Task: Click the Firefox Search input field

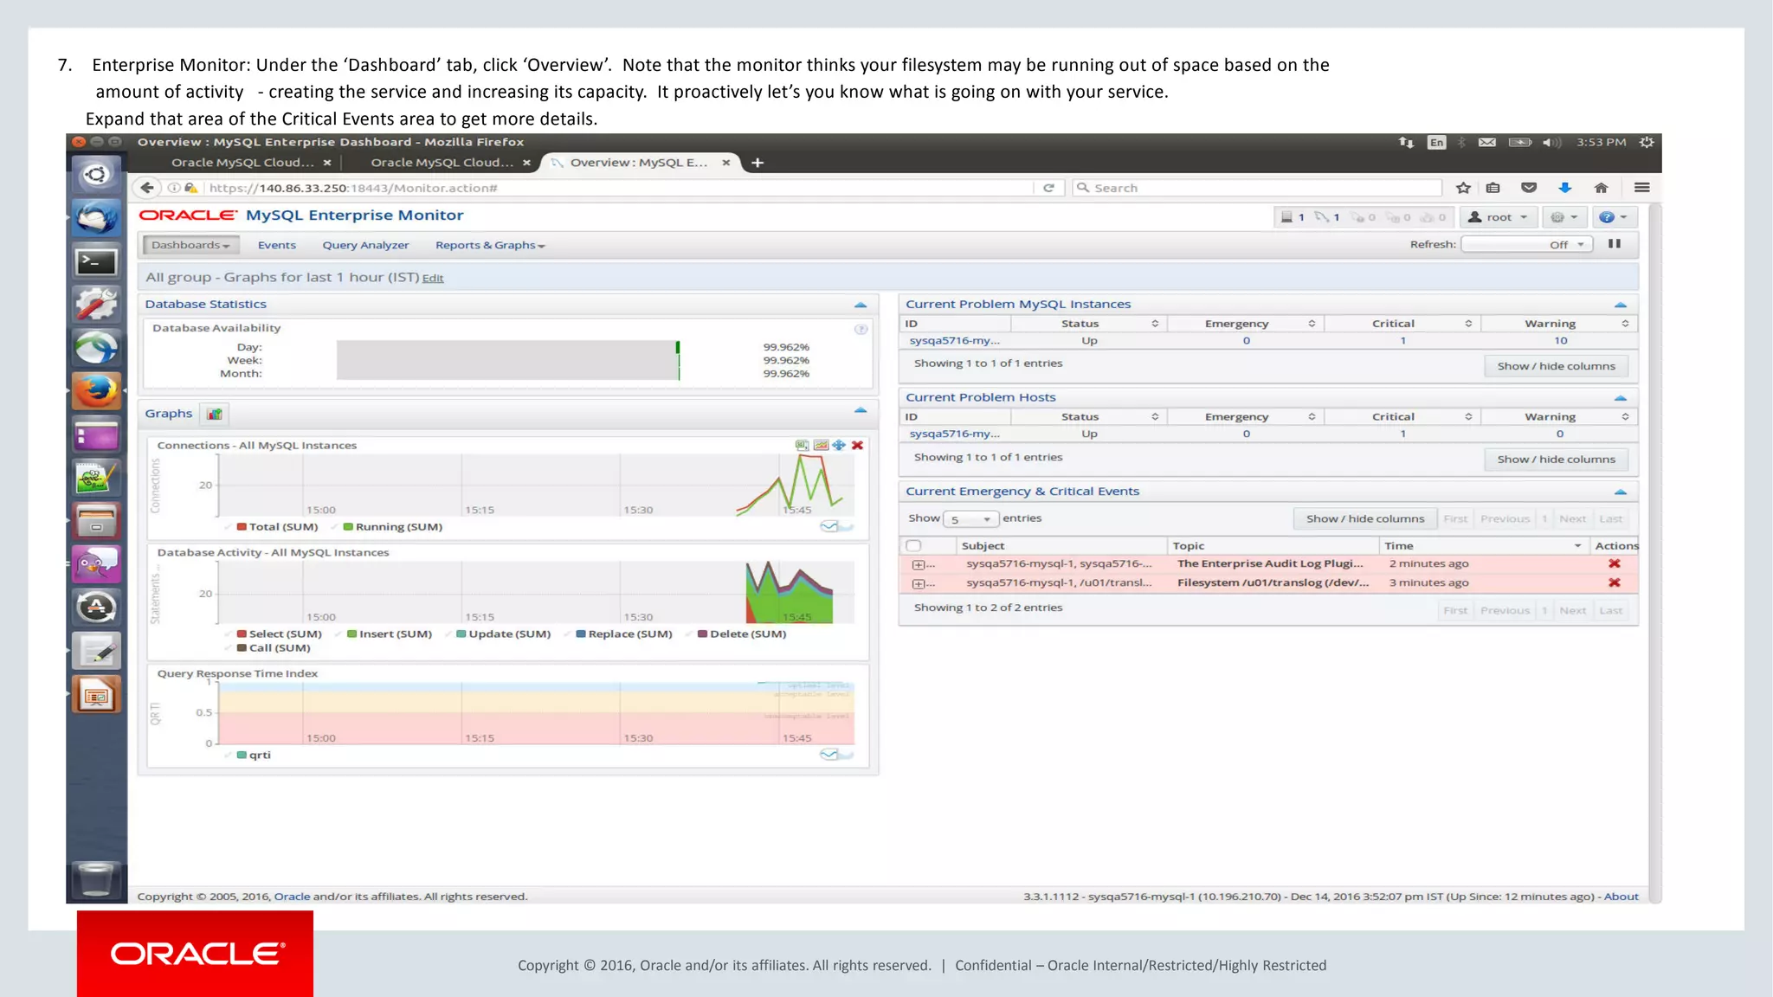Action: coord(1258,188)
